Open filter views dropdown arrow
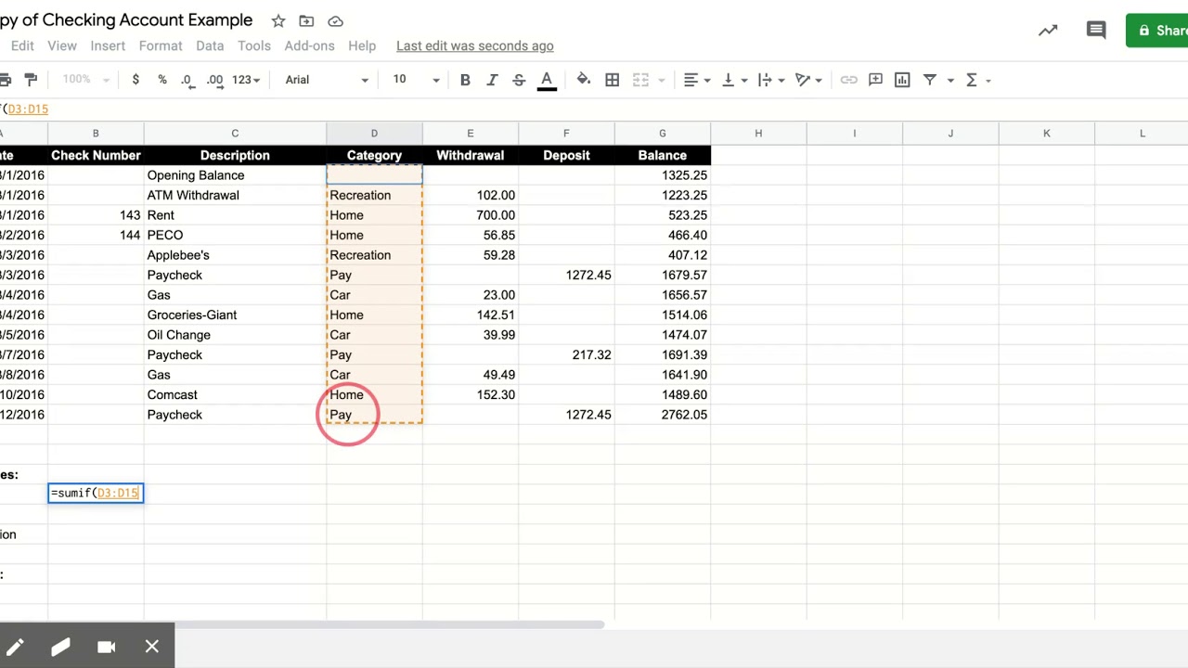Viewport: 1188px width, 668px height. [x=950, y=81]
